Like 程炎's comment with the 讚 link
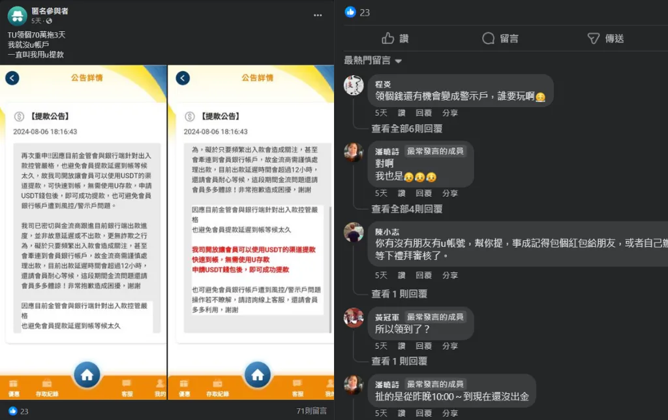 [401, 112]
